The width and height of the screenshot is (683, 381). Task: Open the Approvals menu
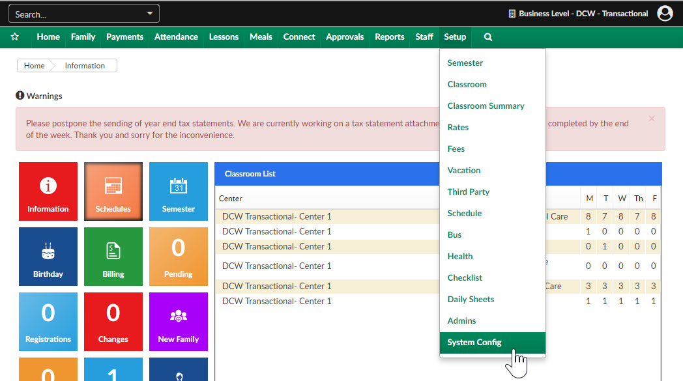(345, 37)
